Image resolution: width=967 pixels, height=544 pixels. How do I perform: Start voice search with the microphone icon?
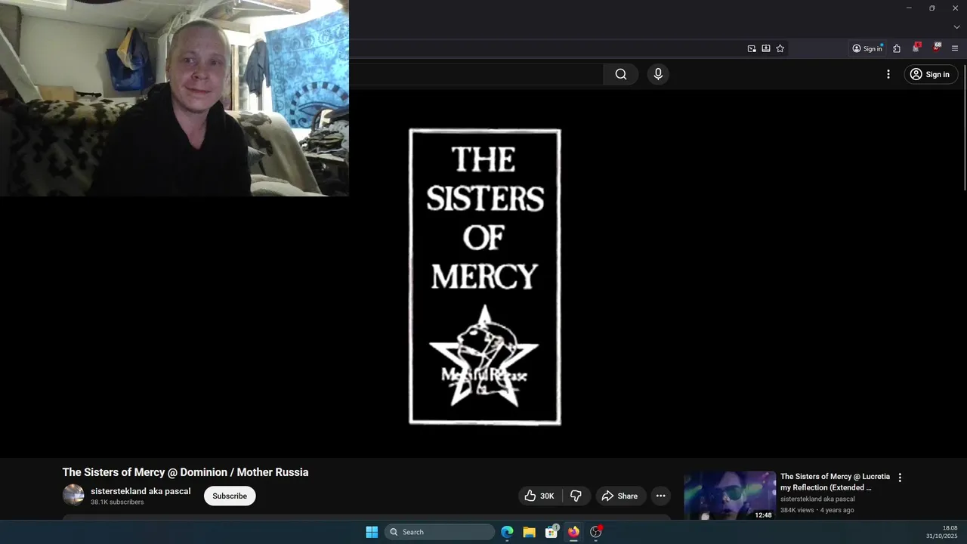[x=658, y=74]
